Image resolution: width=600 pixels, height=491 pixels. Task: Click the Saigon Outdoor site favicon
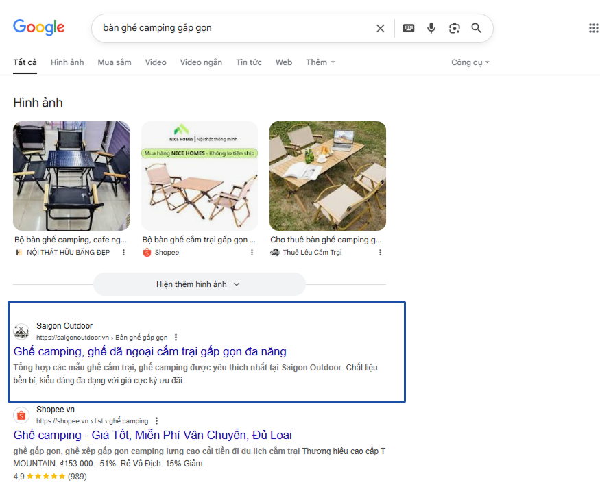tap(21, 331)
